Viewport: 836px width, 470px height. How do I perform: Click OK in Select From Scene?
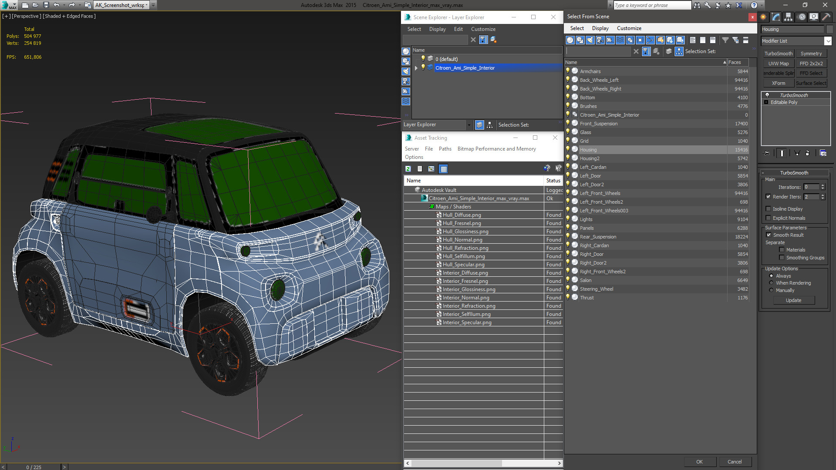699,462
